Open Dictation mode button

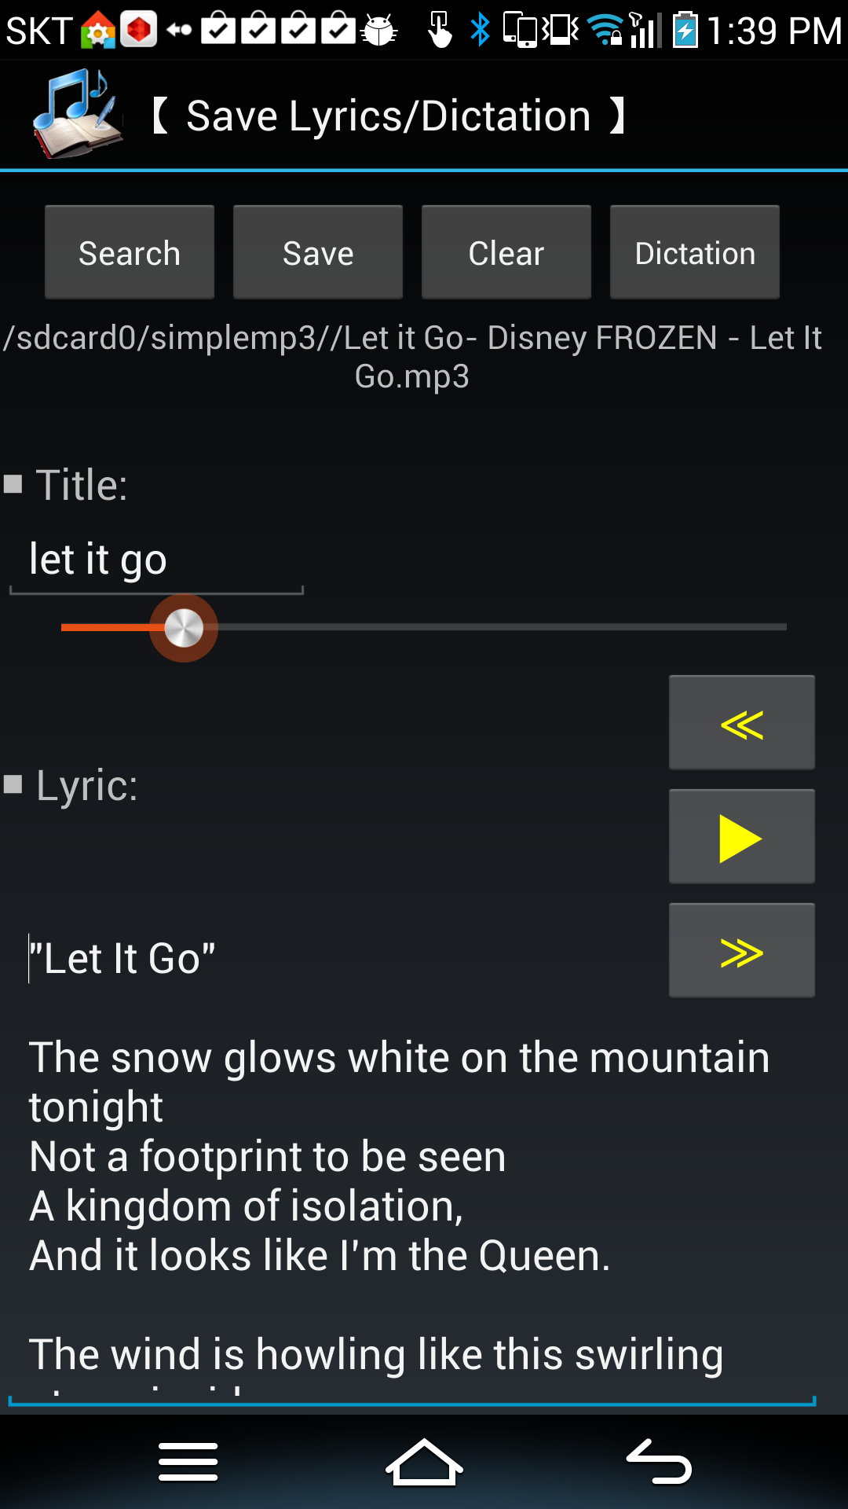point(695,253)
